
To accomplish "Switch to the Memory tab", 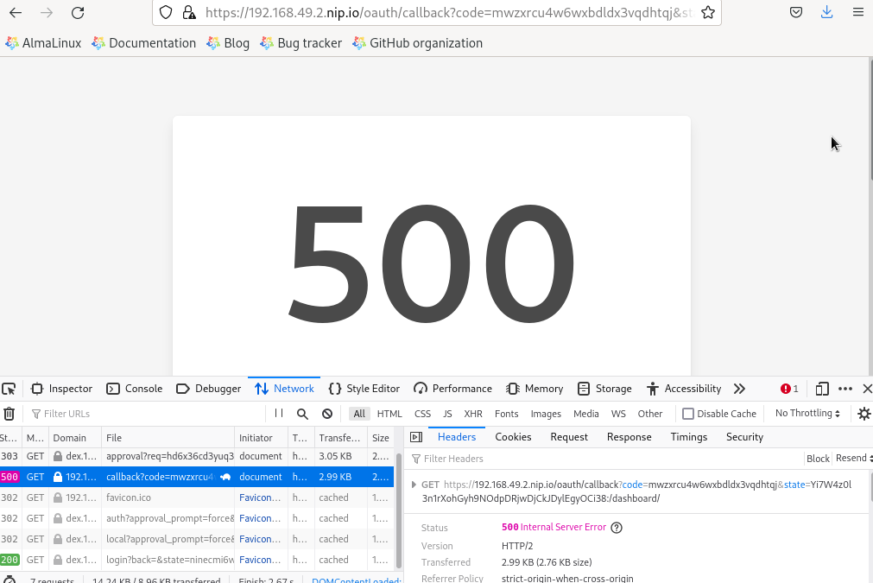I will click(x=535, y=389).
